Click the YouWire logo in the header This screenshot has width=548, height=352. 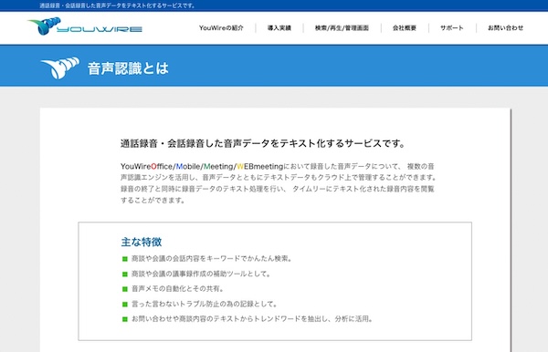85,26
